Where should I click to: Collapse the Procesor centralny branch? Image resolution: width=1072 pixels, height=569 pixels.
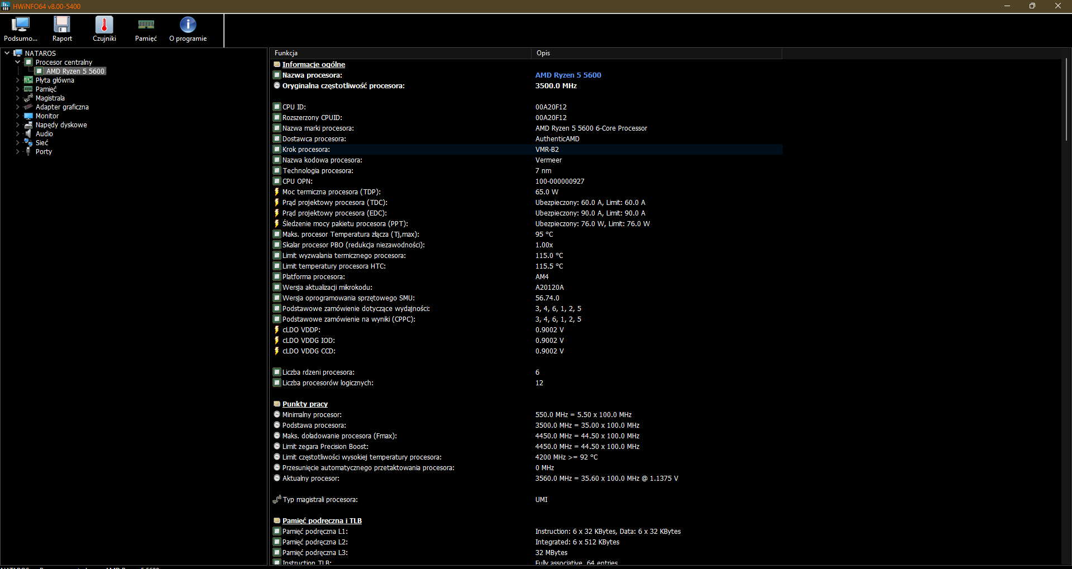(17, 62)
